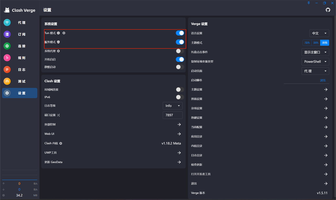This screenshot has width=336, height=200.
Task: Click the 浏览 link for 启动脚本
Action: tap(323, 80)
